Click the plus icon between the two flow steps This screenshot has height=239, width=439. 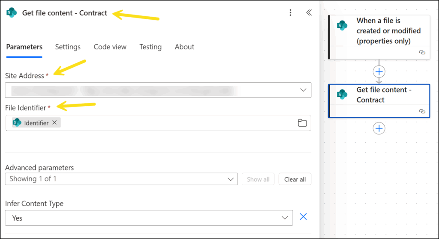tap(379, 71)
